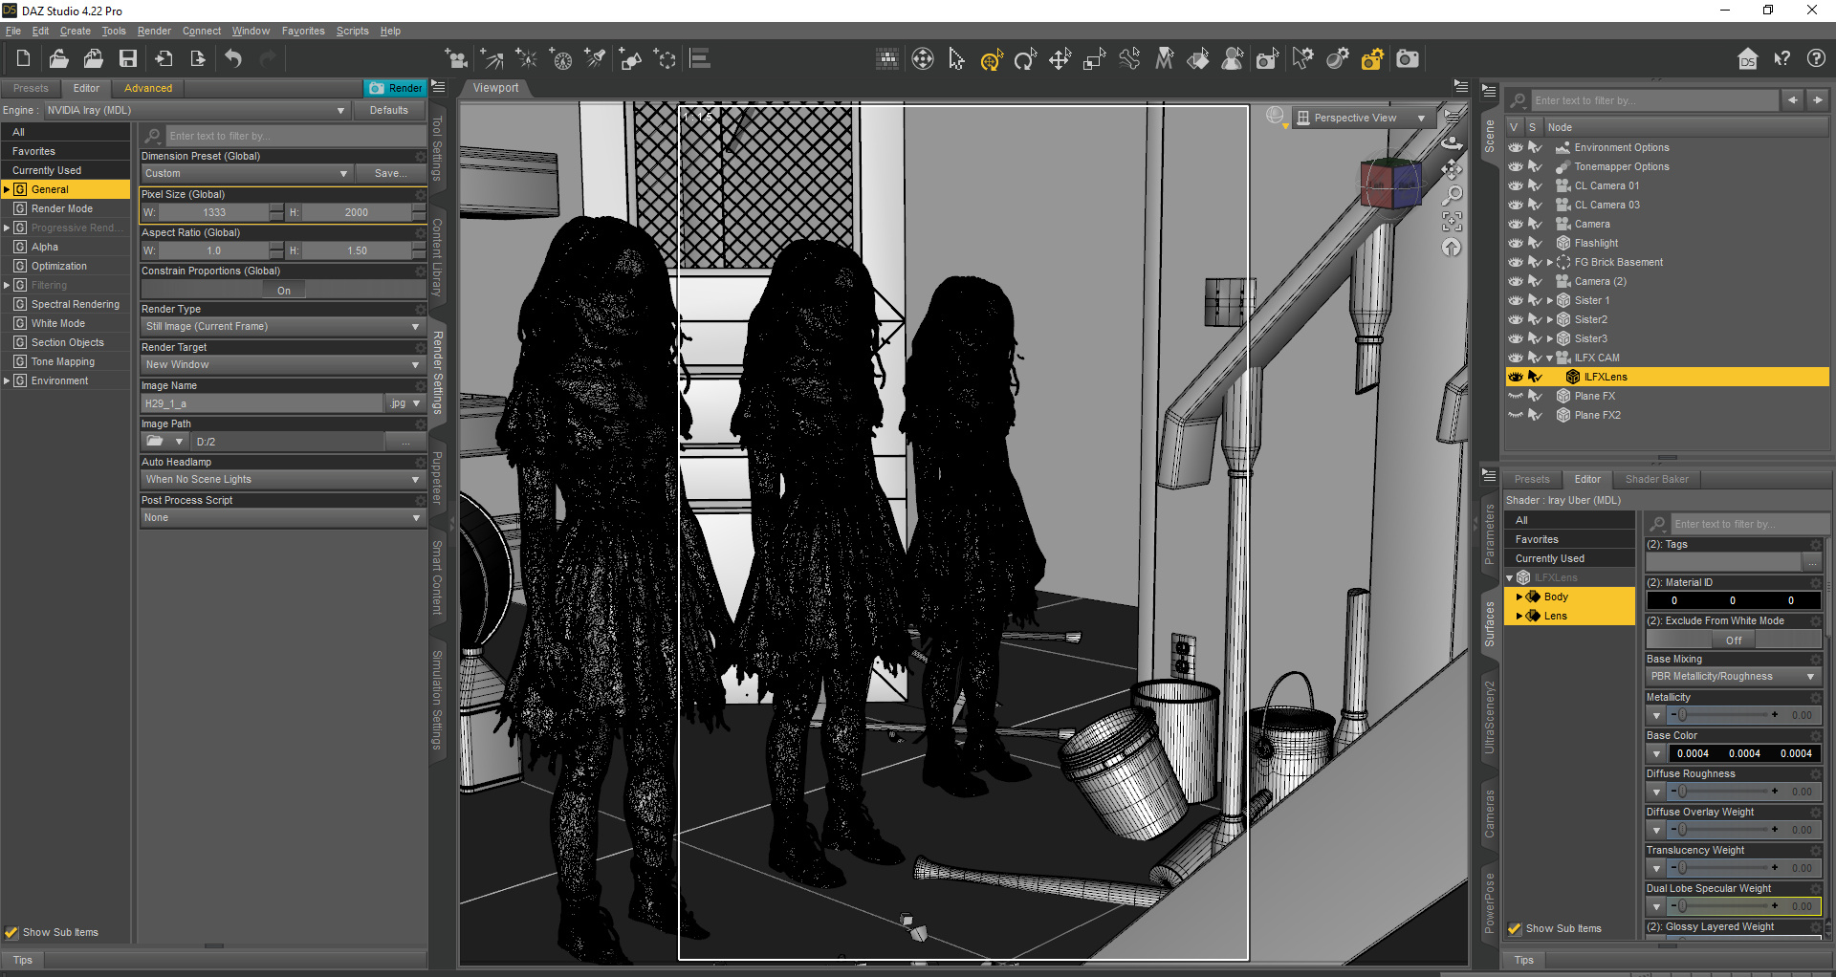Toggle visibility of Flashlight node

pyautogui.click(x=1516, y=243)
